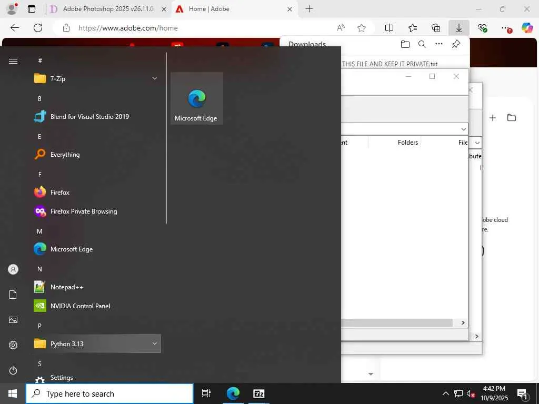Open the hamburger menu in Start
The image size is (539, 404).
(13, 61)
